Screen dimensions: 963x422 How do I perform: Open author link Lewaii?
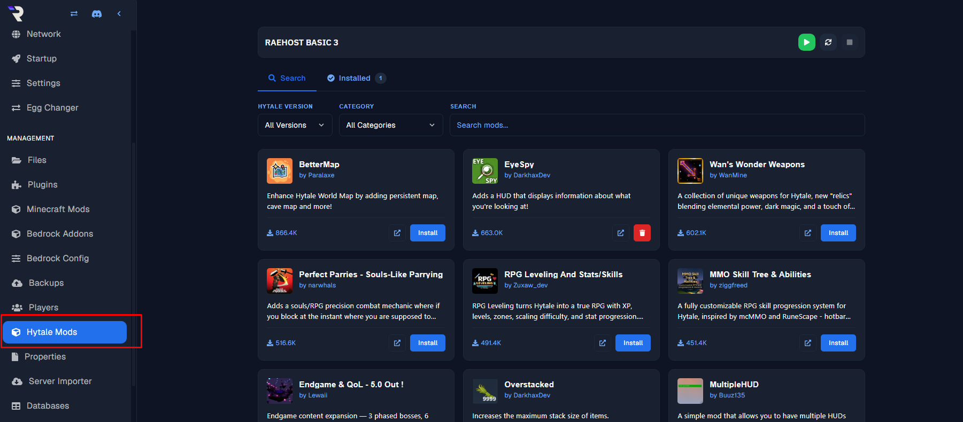pyautogui.click(x=318, y=395)
